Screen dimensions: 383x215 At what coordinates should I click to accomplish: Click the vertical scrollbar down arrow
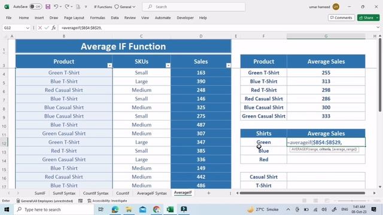coord(380,187)
